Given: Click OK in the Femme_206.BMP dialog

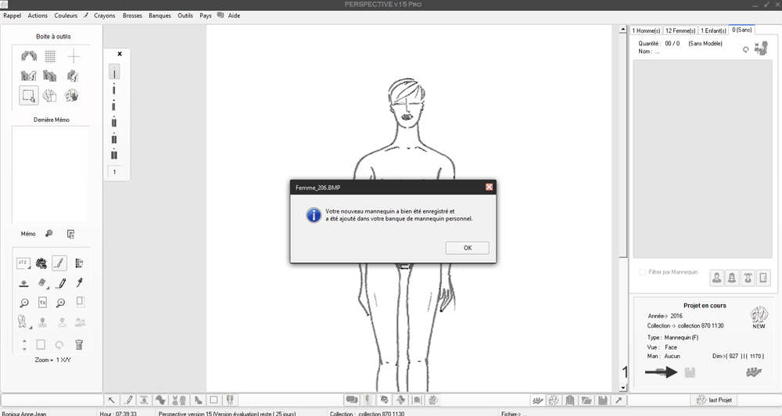Looking at the screenshot, I should (x=467, y=248).
